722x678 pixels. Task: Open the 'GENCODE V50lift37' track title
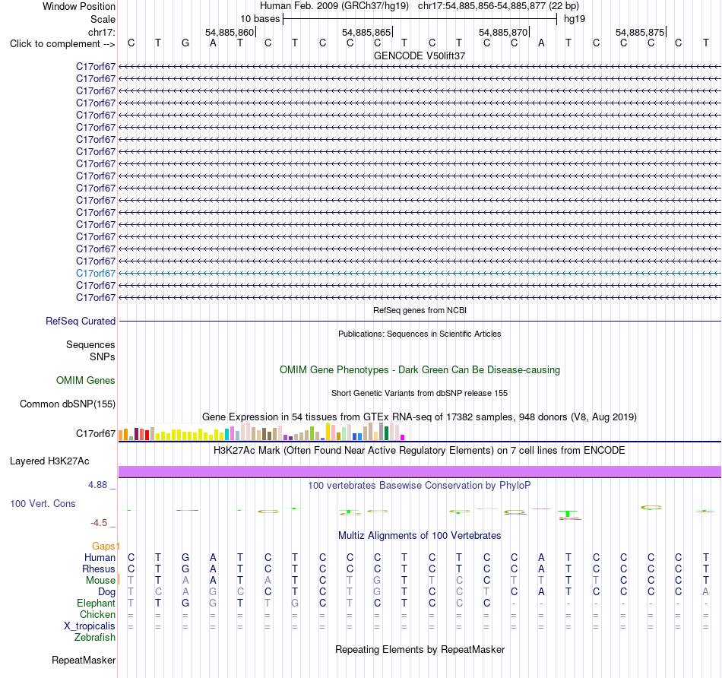(420, 55)
